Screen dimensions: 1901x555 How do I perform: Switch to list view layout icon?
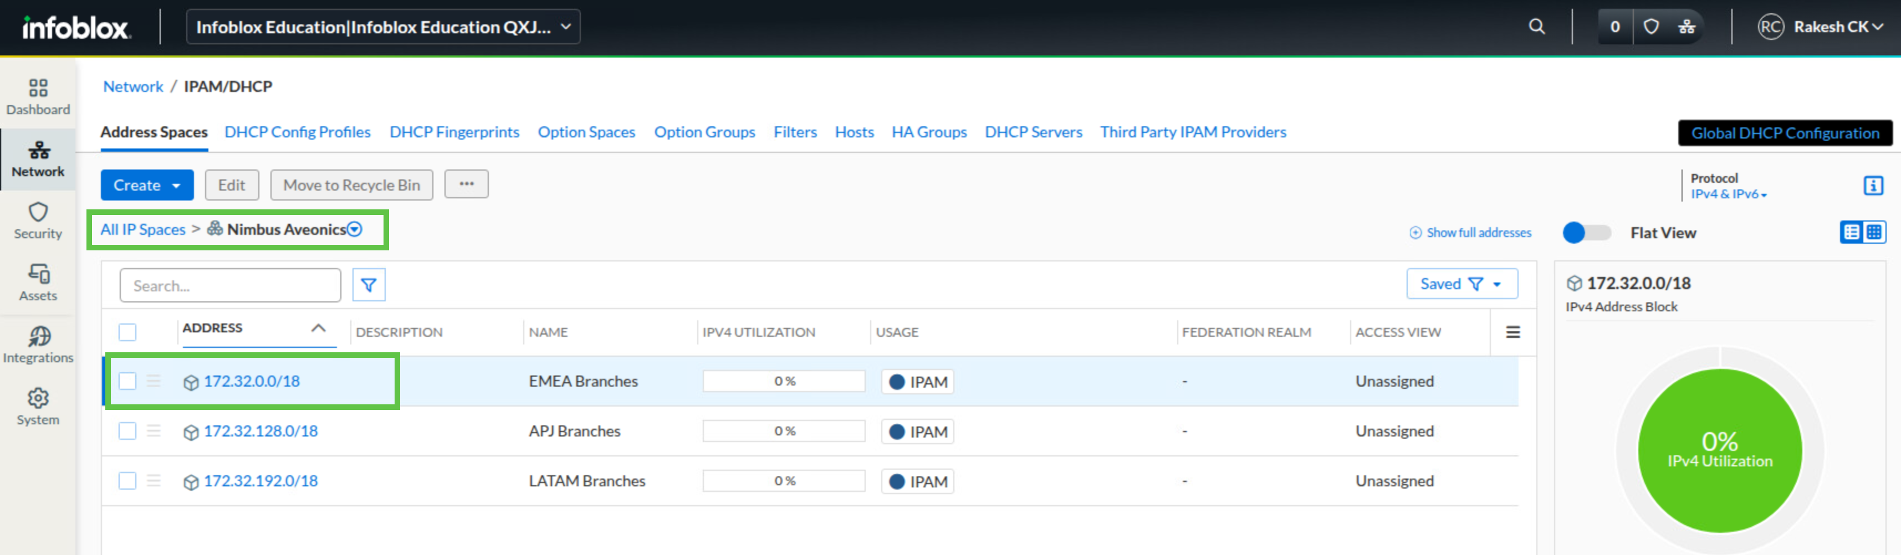[x=1852, y=232]
